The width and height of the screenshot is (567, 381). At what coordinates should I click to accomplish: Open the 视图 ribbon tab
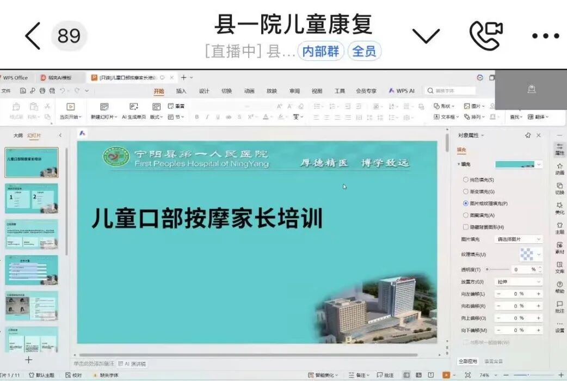pos(317,91)
